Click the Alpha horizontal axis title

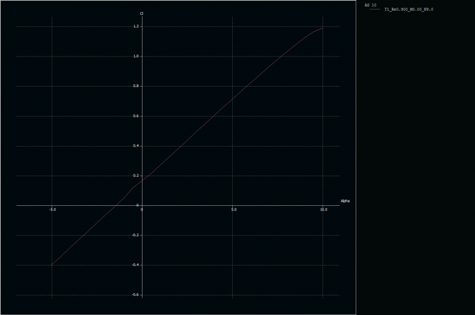pyautogui.click(x=345, y=201)
